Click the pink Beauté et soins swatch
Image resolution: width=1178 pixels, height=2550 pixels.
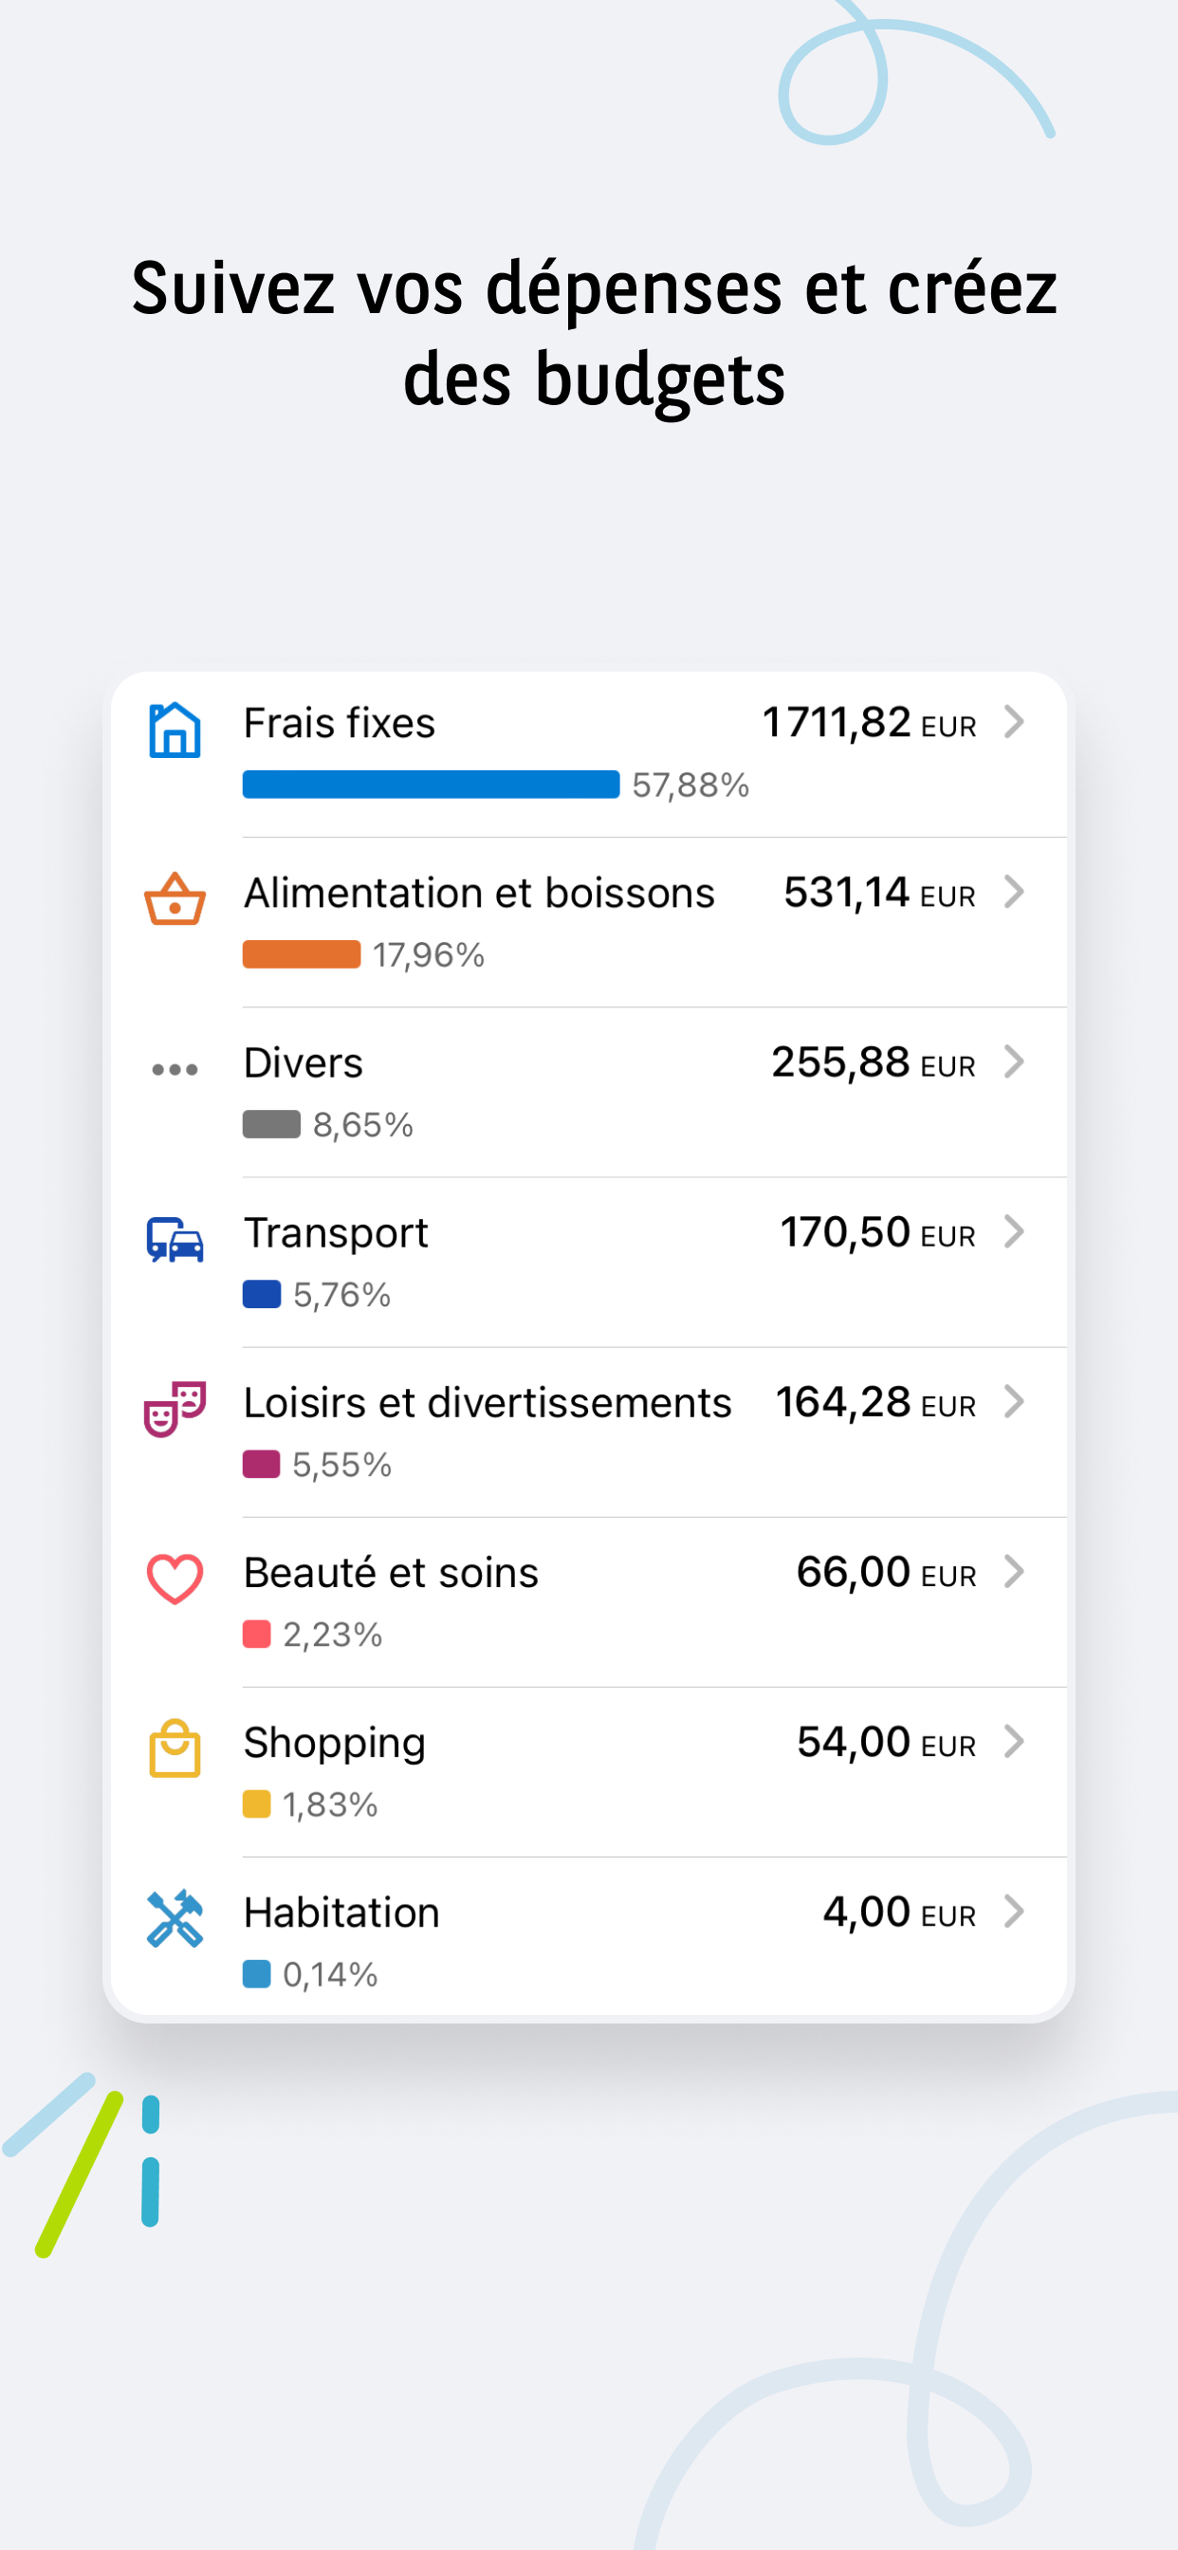[256, 1635]
